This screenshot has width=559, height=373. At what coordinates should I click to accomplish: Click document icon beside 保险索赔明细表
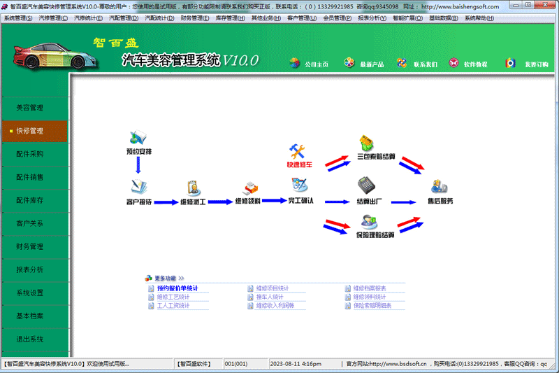pos(347,306)
